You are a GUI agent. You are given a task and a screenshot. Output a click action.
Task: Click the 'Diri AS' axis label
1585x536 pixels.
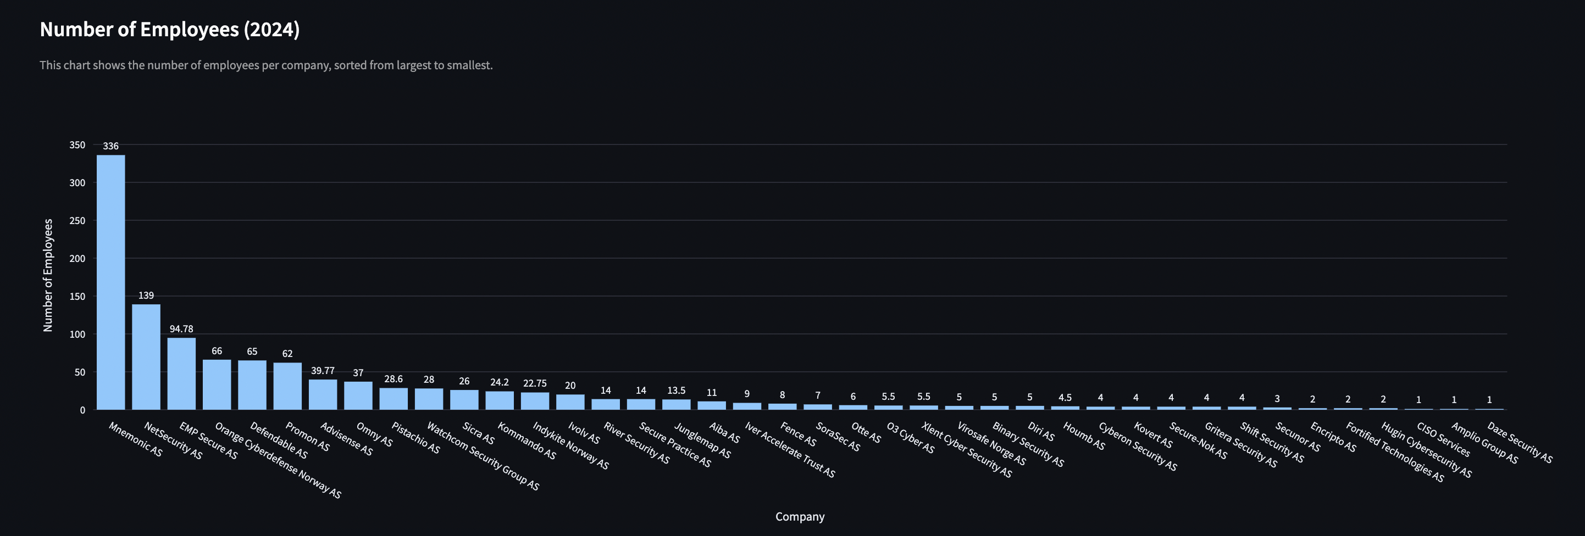pos(1041,431)
